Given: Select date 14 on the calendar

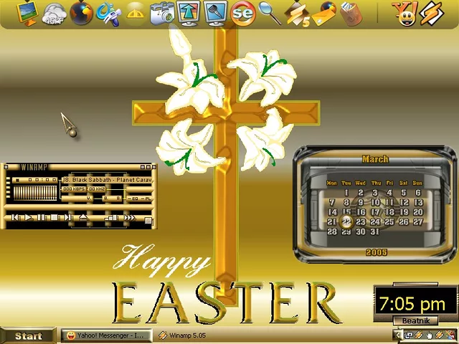Looking at the screenshot, I should tap(332, 212).
